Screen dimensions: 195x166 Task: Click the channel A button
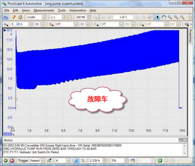[5, 24]
